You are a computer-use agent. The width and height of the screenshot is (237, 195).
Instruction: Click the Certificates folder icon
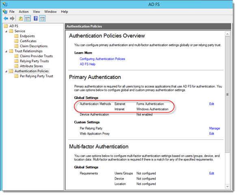click(16, 41)
